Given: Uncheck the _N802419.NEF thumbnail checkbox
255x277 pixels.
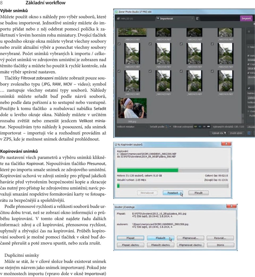Looking at the screenshot, I should (x=181, y=44).
